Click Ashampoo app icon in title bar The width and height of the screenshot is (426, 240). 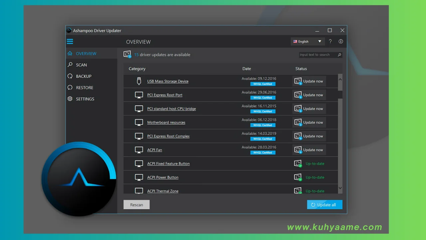tap(69, 30)
